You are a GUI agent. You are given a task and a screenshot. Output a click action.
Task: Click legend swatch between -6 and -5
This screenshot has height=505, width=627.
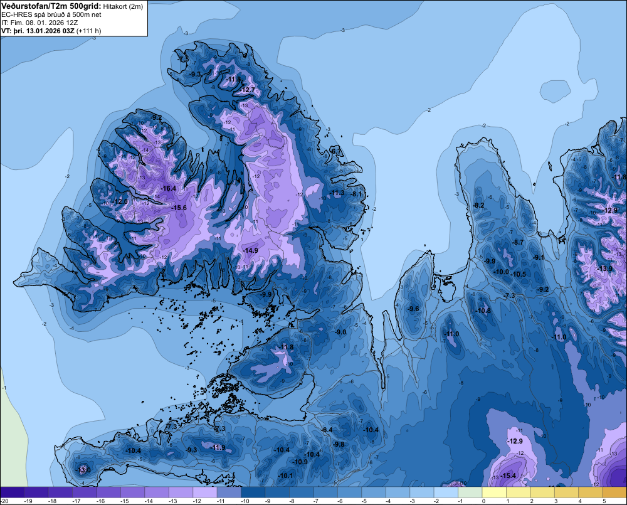coord(349,492)
